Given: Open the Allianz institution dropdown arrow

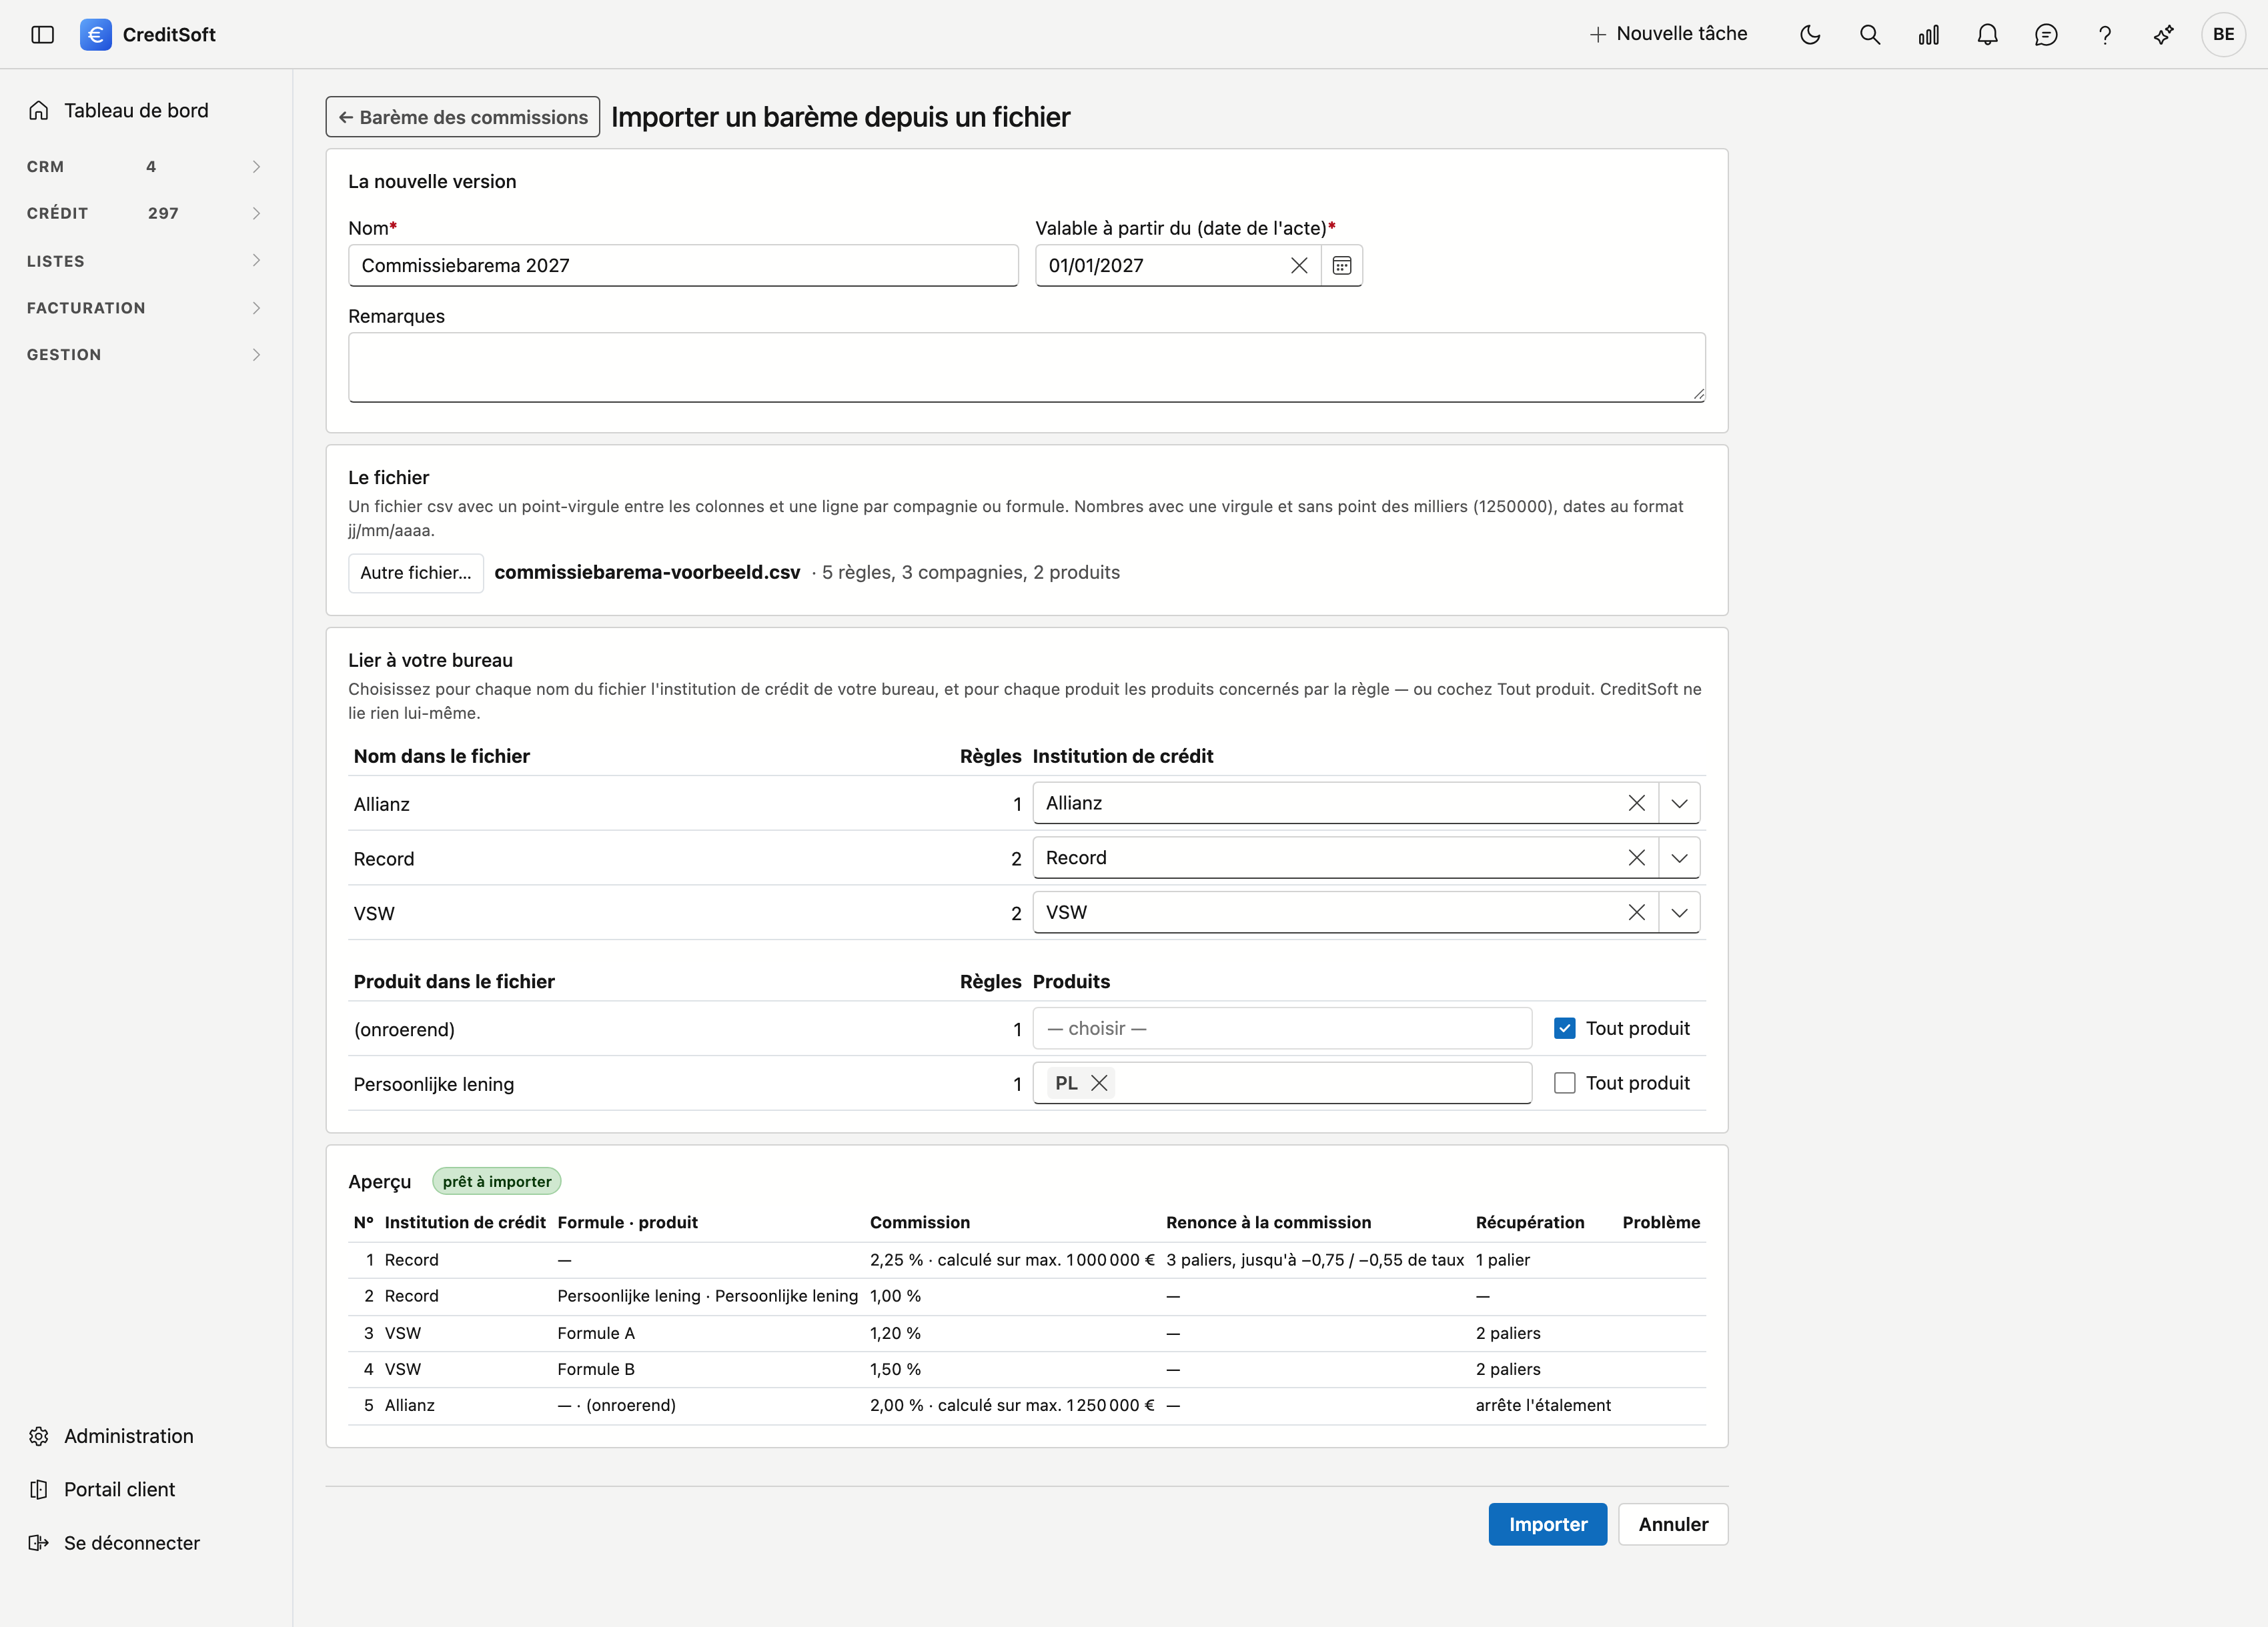Looking at the screenshot, I should click(1679, 803).
